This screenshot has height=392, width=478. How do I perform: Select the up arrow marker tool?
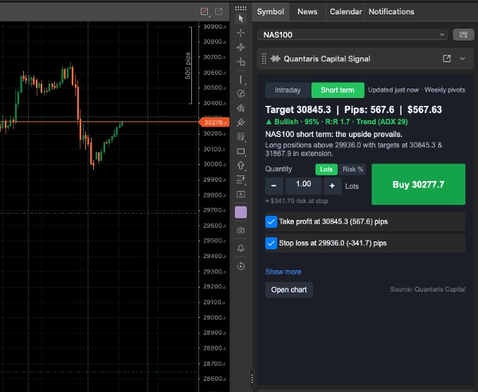coord(241,166)
